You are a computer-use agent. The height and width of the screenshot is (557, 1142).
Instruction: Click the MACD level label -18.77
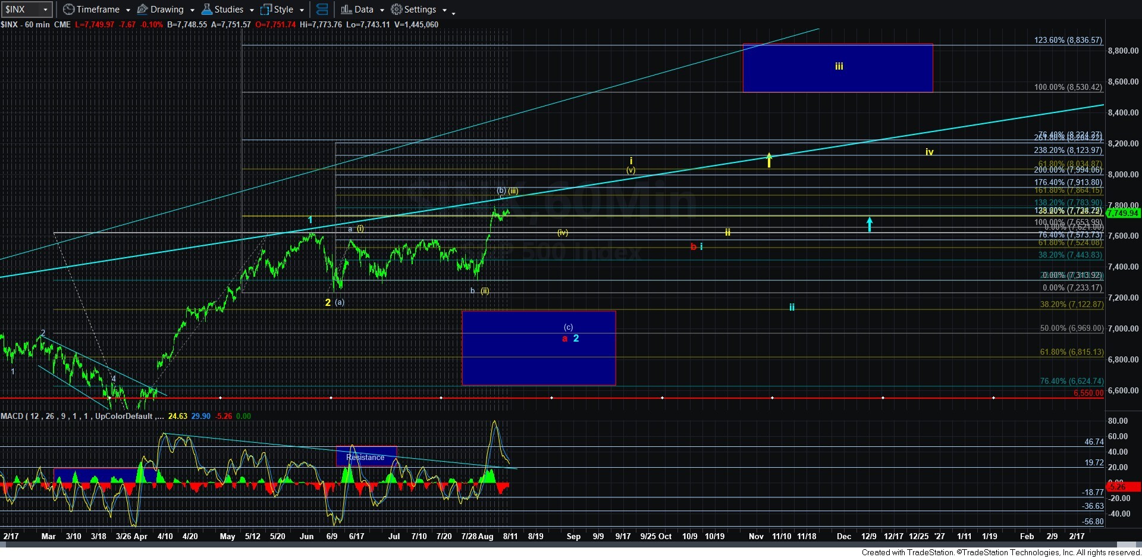1093,493
